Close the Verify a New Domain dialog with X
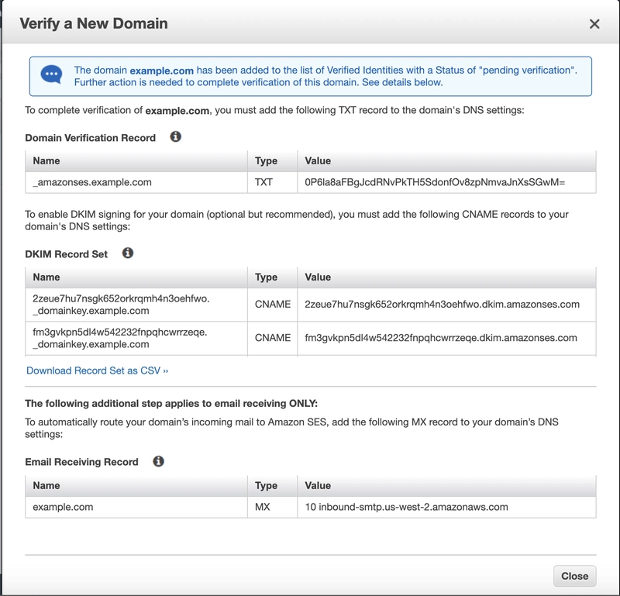The width and height of the screenshot is (620, 596). click(x=594, y=24)
